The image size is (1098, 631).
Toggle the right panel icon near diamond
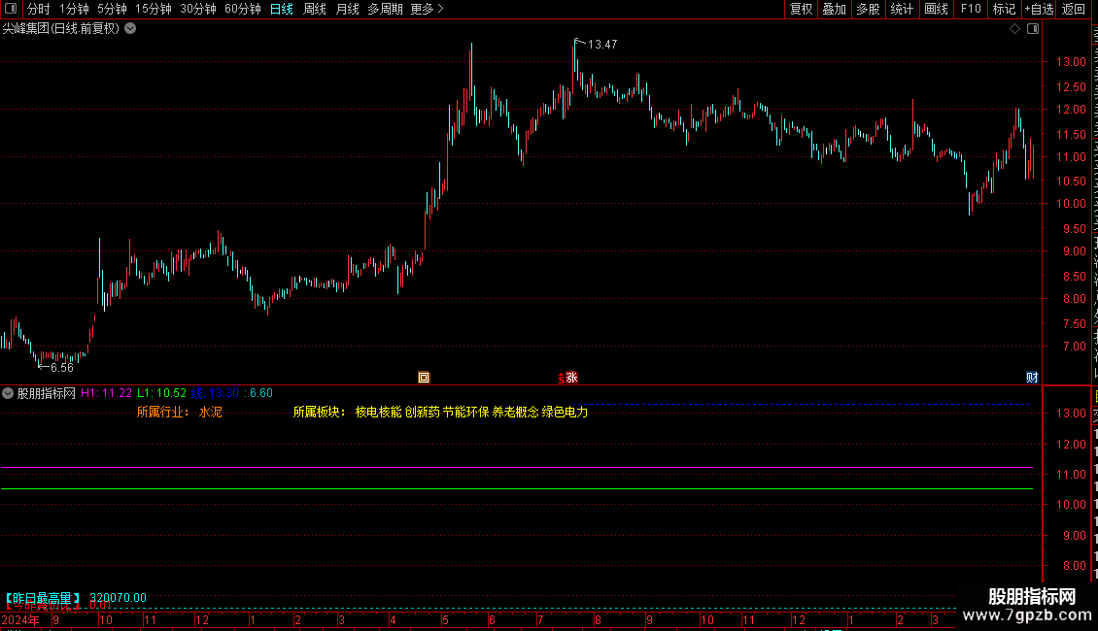tap(1033, 29)
